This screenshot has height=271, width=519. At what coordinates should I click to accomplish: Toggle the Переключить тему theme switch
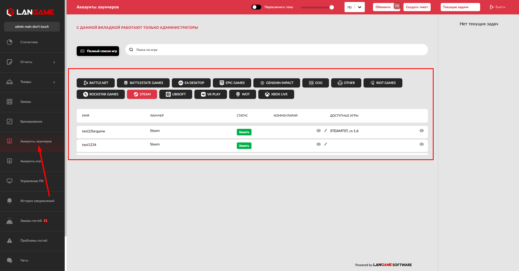click(x=256, y=7)
